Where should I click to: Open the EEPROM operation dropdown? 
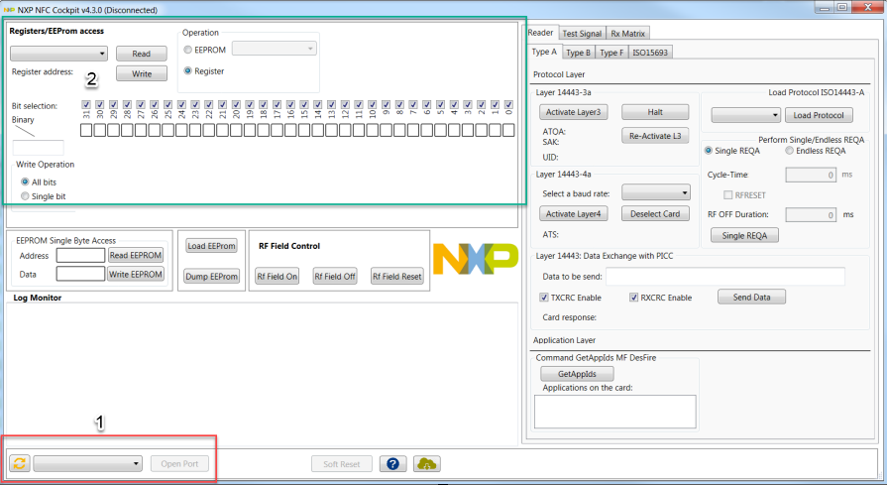[x=275, y=49]
